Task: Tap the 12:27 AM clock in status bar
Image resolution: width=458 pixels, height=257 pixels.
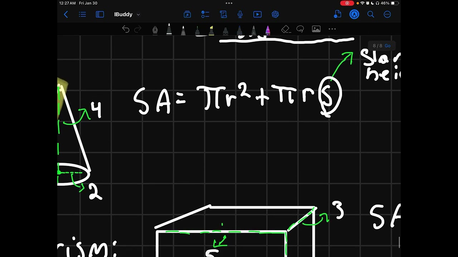Action: [68, 3]
